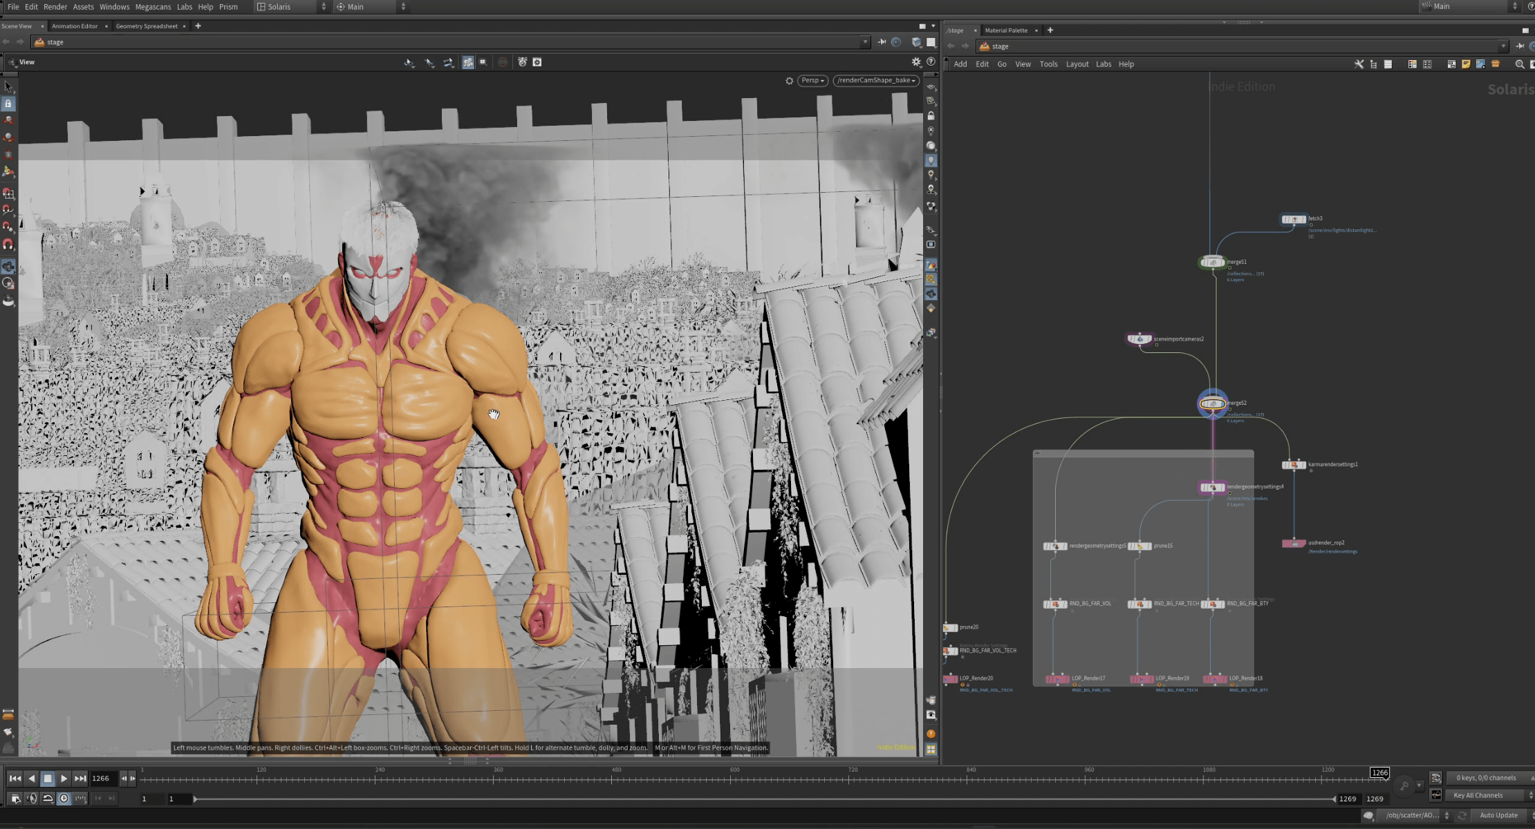
Task: Add a background image icon
Action: coord(1480,64)
